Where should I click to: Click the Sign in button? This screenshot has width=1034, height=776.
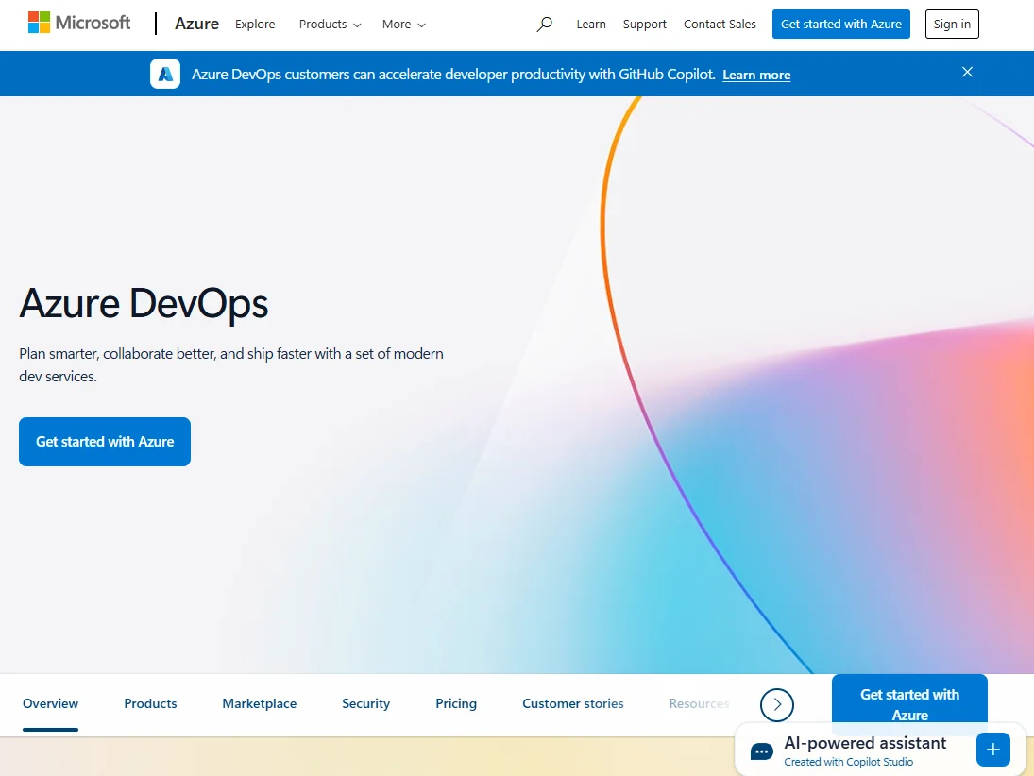(952, 24)
